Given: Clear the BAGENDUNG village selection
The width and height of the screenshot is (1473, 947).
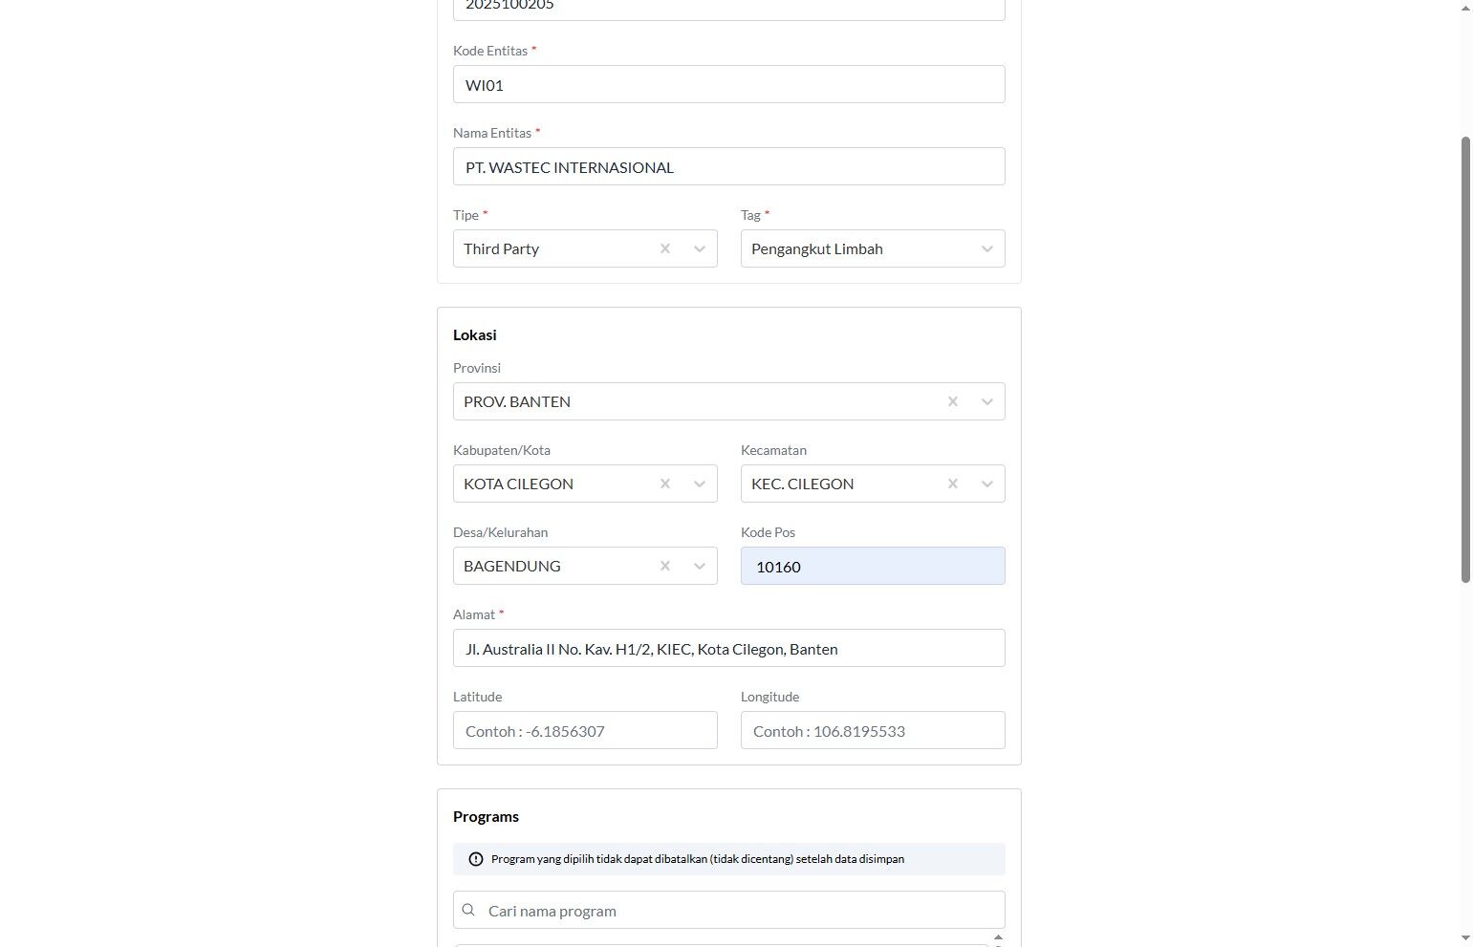Looking at the screenshot, I should 665,566.
